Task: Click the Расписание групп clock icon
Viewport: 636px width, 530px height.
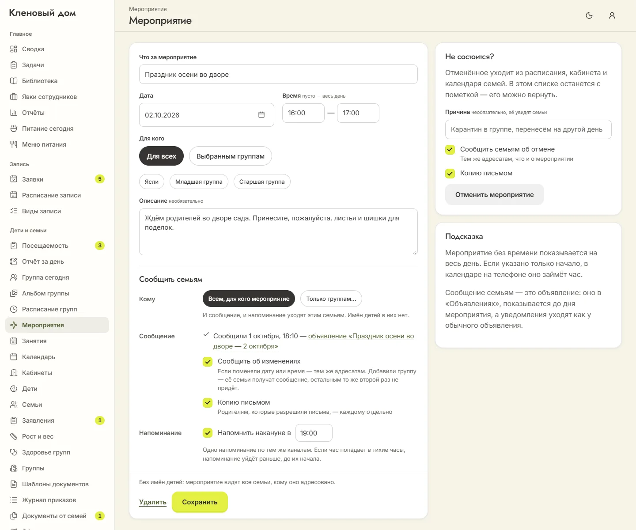Action: [14, 309]
